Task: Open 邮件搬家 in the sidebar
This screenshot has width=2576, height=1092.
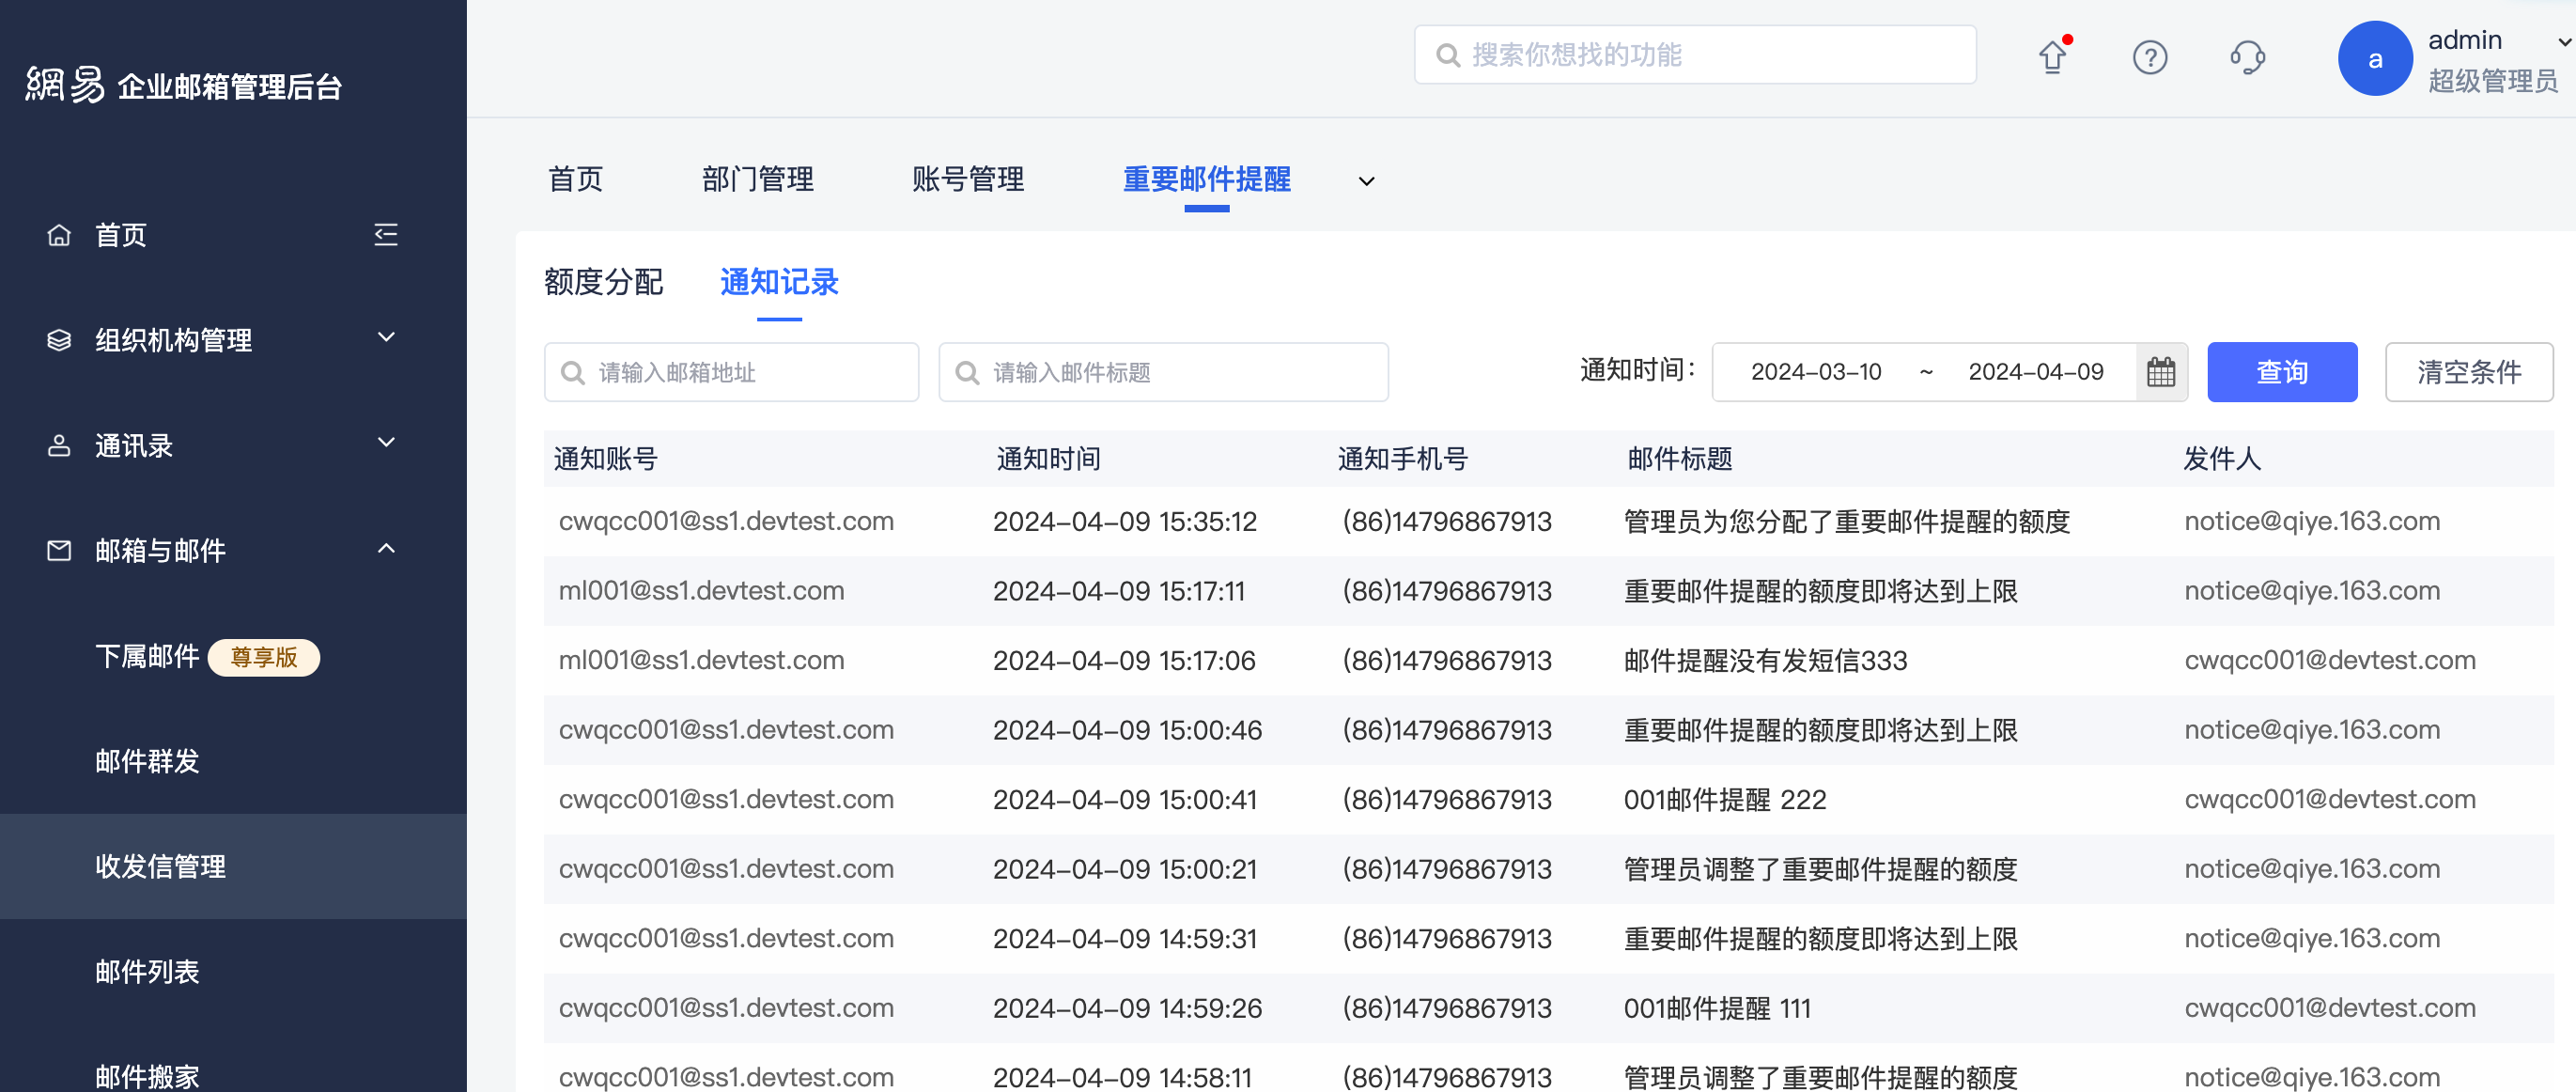Action: [147, 1076]
